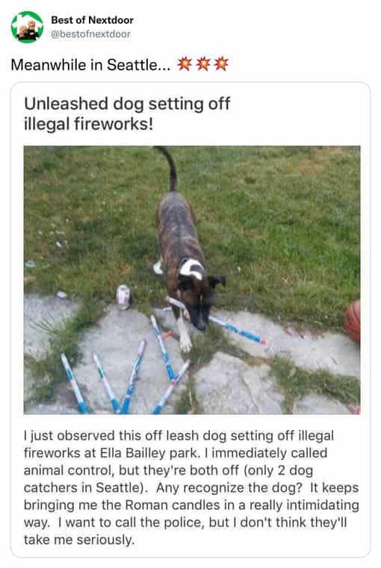Click the grassy area right of the dog
Viewport: 381px width, 568px height.
[290, 225]
